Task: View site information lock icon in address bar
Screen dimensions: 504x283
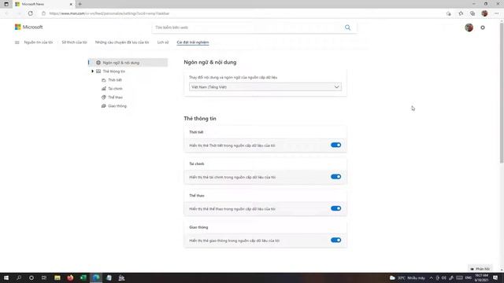Action: click(x=44, y=13)
